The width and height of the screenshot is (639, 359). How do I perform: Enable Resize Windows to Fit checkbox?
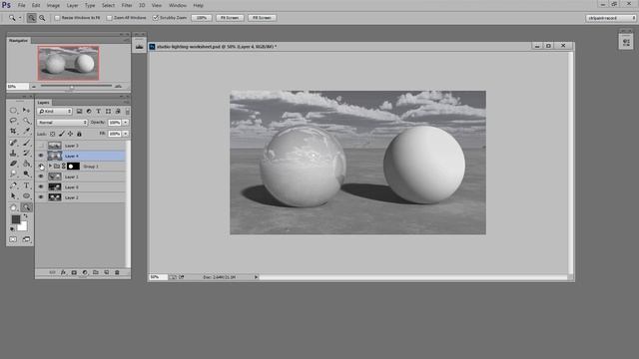[57, 18]
